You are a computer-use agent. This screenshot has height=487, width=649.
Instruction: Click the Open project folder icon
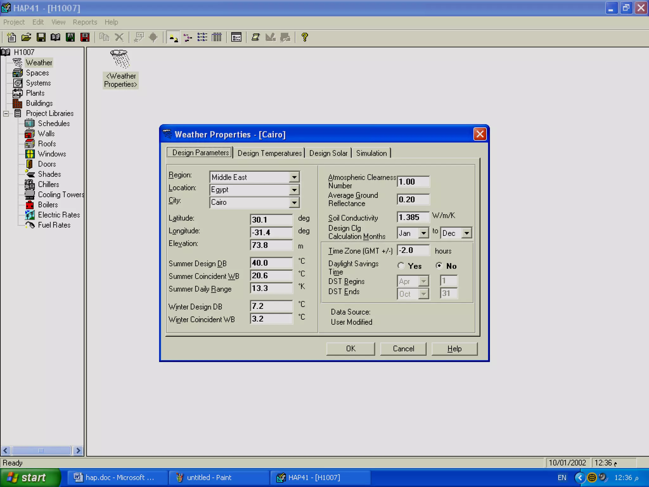(x=26, y=37)
